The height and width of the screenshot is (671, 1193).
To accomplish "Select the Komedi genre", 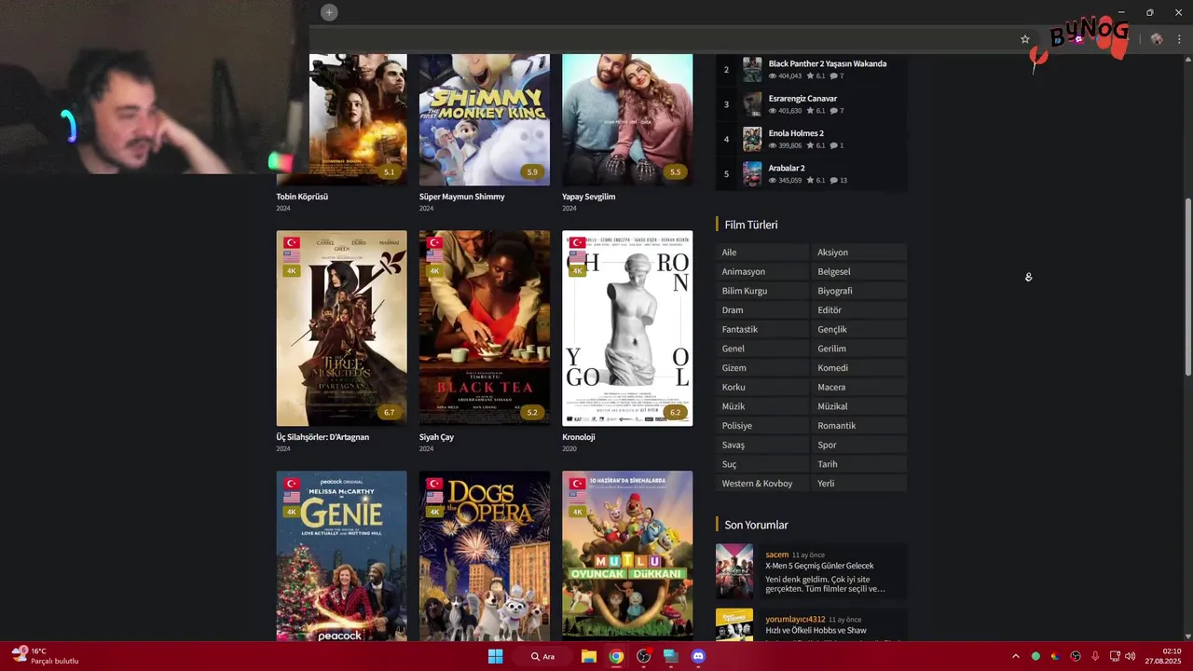I will (x=859, y=368).
